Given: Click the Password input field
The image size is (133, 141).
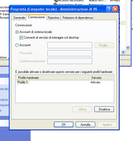Looking at the screenshot, I should (x=70, y=53).
